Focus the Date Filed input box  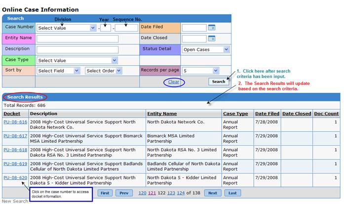pos(194,28)
